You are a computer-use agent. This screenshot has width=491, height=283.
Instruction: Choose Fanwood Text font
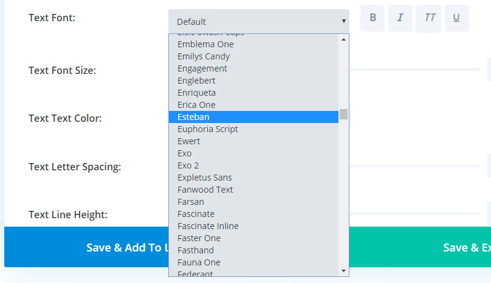(205, 190)
